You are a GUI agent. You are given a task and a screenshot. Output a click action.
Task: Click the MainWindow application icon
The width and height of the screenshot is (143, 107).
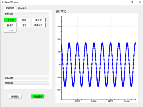[3, 2]
